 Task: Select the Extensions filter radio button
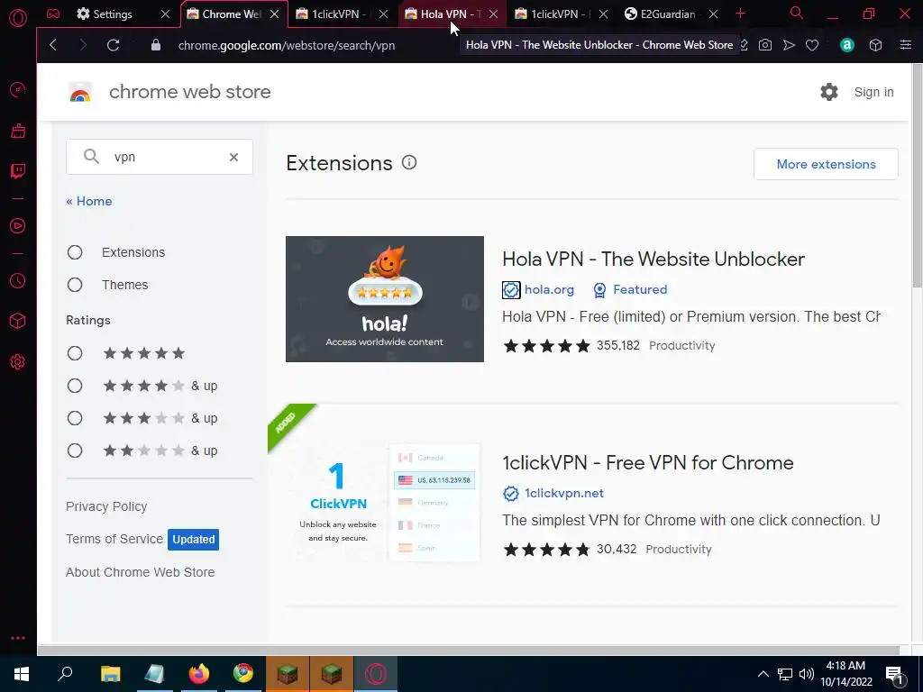coord(75,252)
